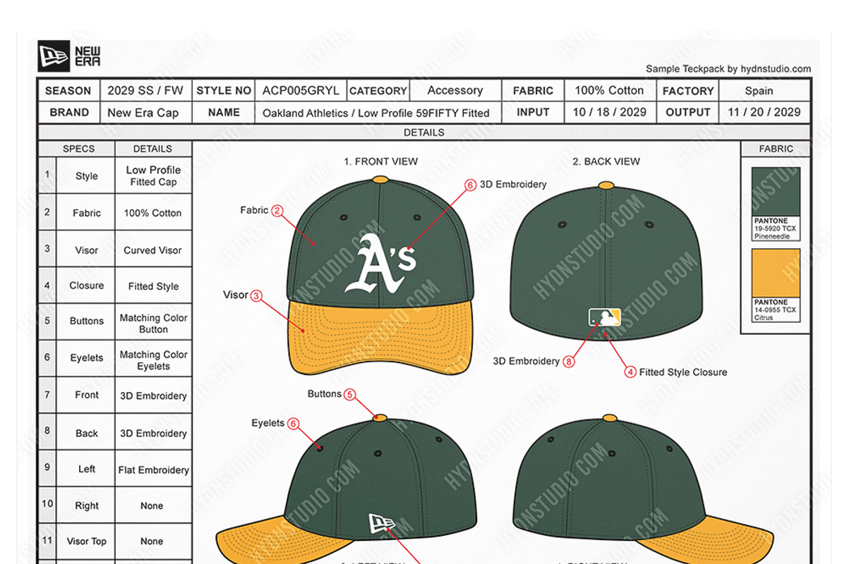The image size is (847, 564).
Task: Select callout circle 4 beside Fitted Style Closure
Action: 630,372
